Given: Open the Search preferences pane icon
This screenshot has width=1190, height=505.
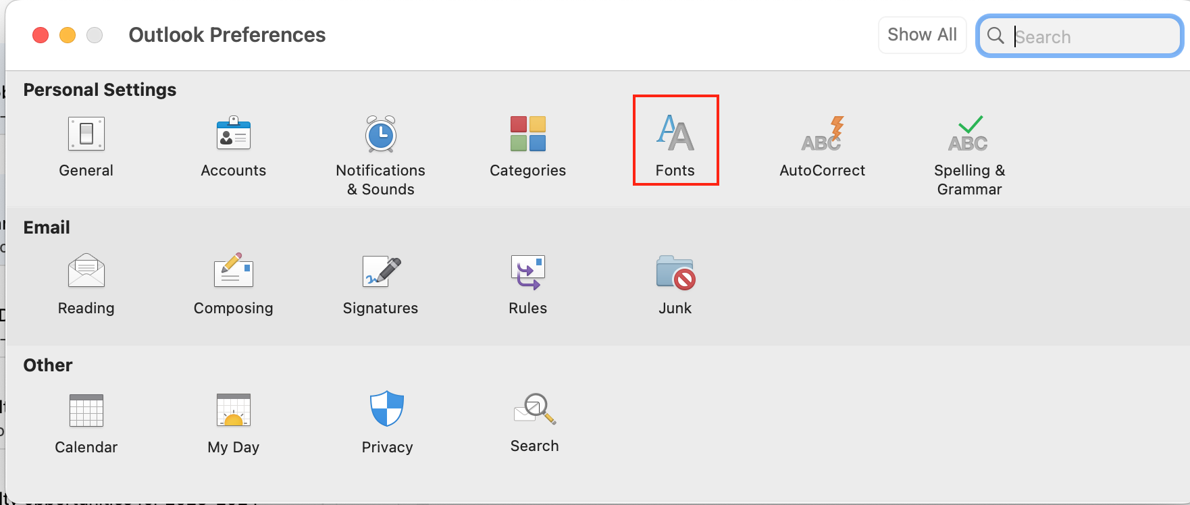Looking at the screenshot, I should 535,423.
